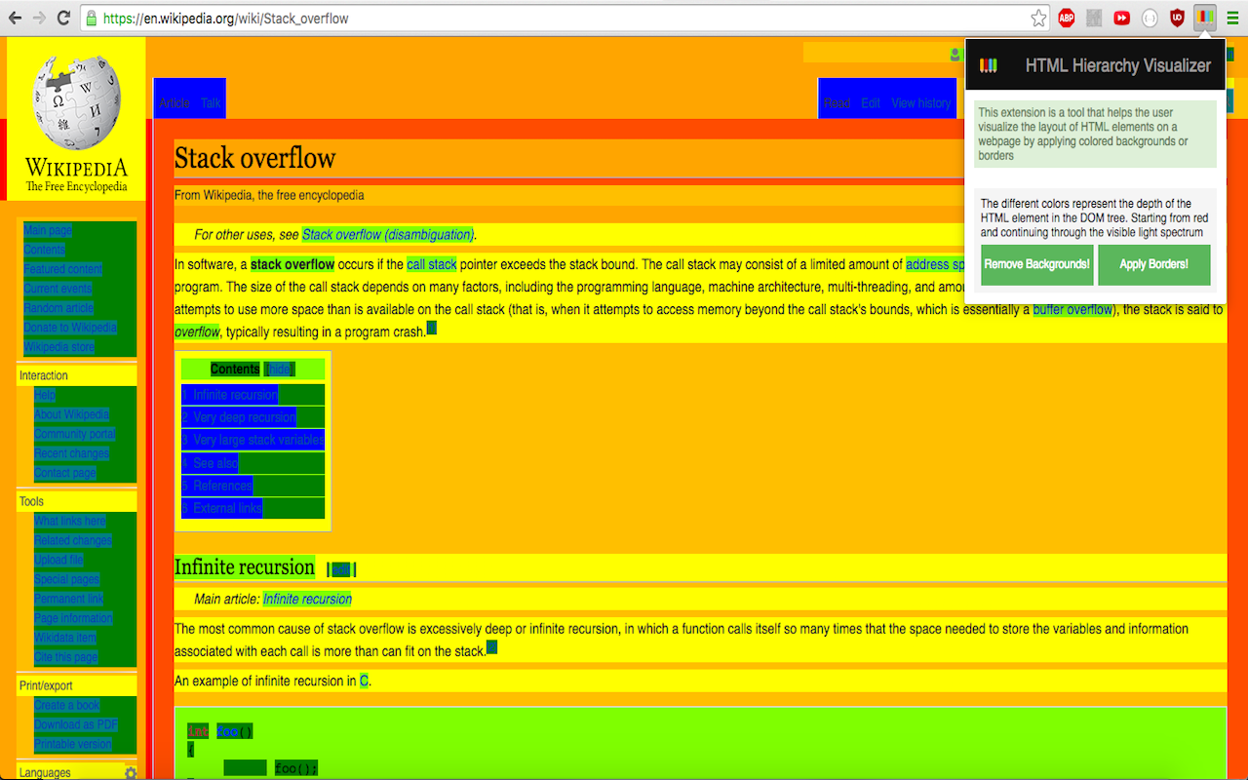
Task: Follow the 'buffer overflow' link
Action: [1072, 309]
